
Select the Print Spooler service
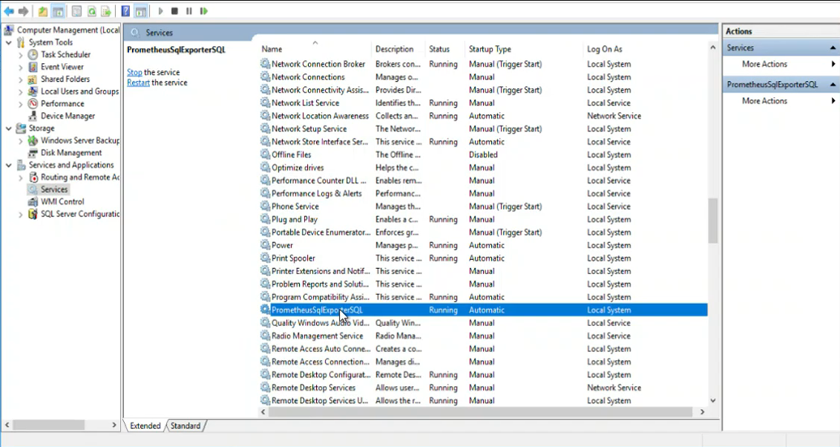click(x=292, y=258)
